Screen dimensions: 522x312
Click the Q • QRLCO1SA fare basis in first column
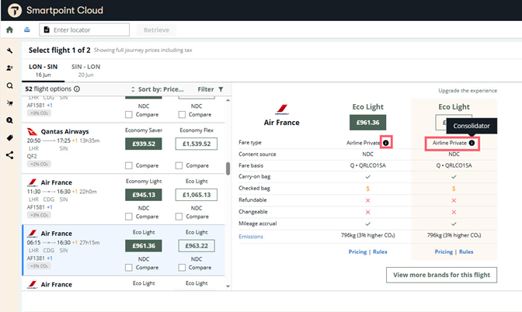[x=367, y=165]
